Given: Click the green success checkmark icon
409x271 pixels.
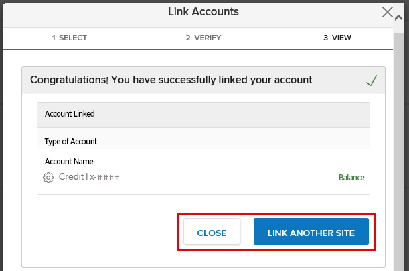Looking at the screenshot, I should (372, 80).
